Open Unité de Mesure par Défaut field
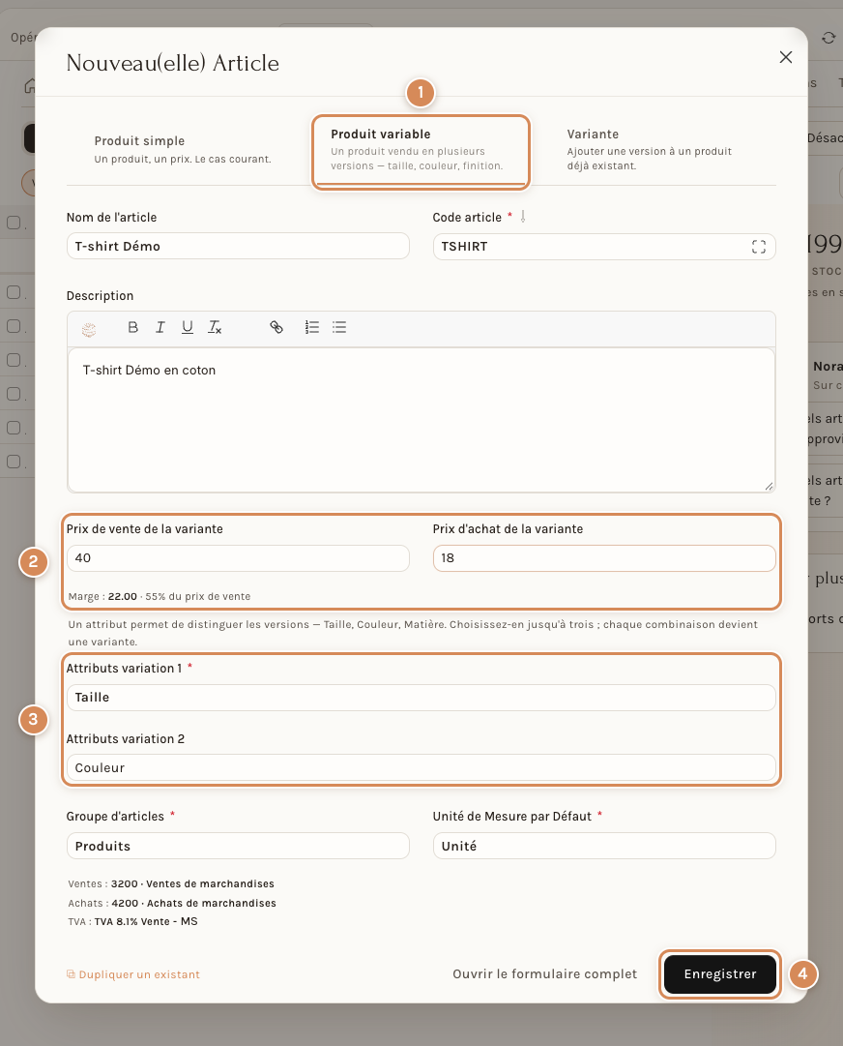Image resolution: width=843 pixels, height=1046 pixels. [x=604, y=846]
